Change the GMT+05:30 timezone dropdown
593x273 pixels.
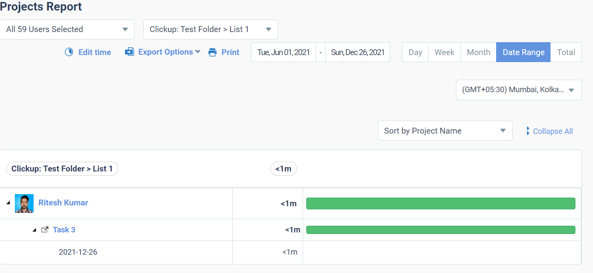point(518,90)
